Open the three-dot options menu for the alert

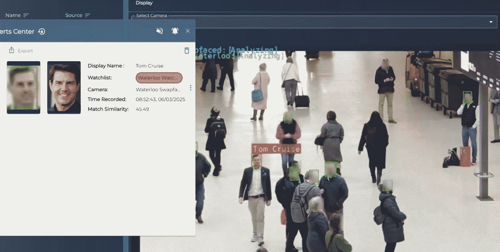tap(190, 88)
